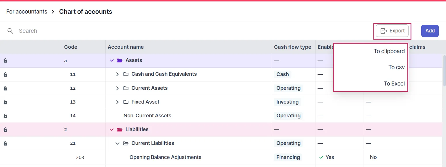This screenshot has width=446, height=167.
Task: Select To clipboard from the export menu
Action: 389,51
